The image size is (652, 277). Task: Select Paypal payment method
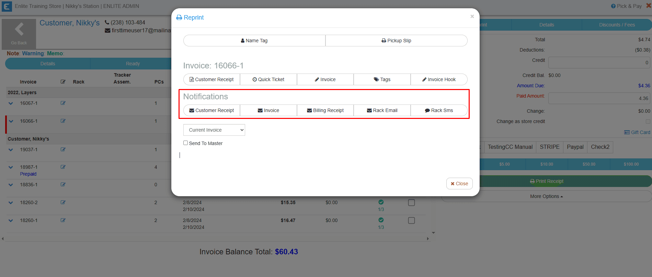click(575, 147)
